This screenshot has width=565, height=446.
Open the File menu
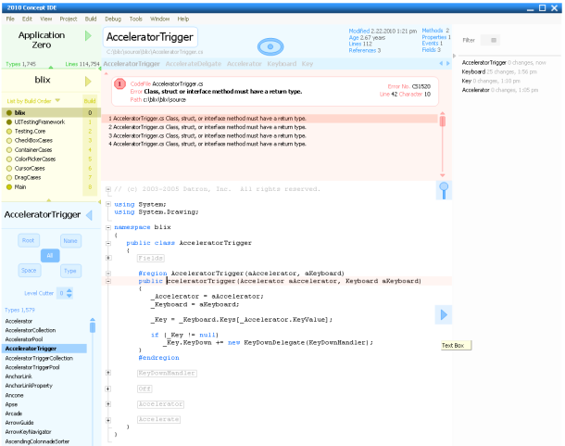click(x=10, y=19)
